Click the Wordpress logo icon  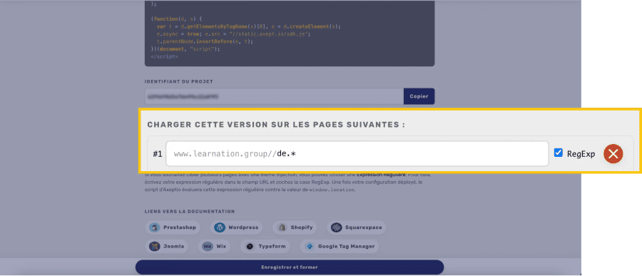tap(220, 228)
